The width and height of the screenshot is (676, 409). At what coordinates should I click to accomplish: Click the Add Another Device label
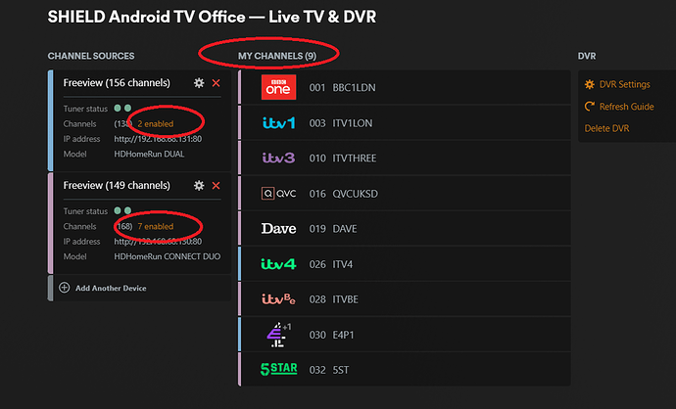click(x=111, y=288)
